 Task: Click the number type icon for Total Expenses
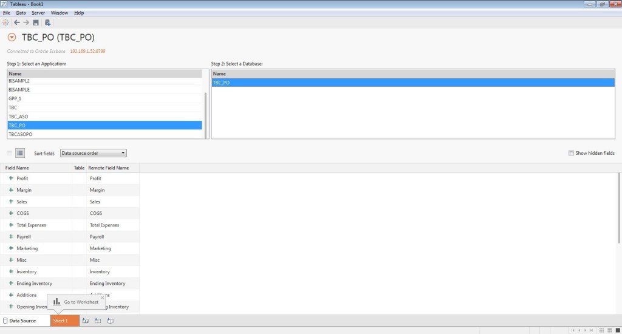coord(11,225)
